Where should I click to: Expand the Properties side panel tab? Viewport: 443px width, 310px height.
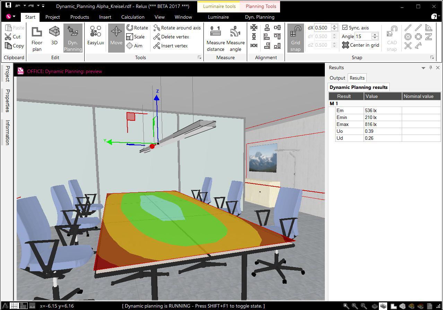7,101
